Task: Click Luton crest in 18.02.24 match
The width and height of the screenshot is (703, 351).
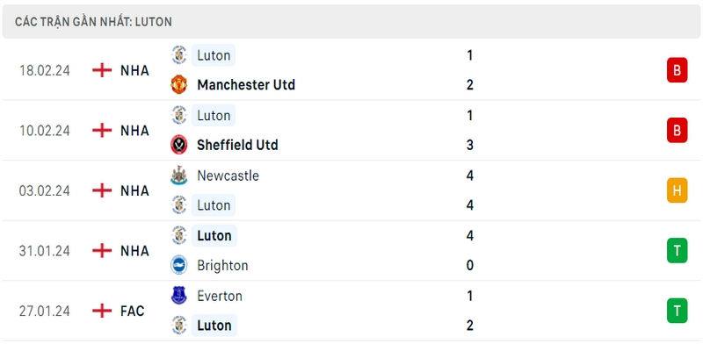Action: coord(179,55)
